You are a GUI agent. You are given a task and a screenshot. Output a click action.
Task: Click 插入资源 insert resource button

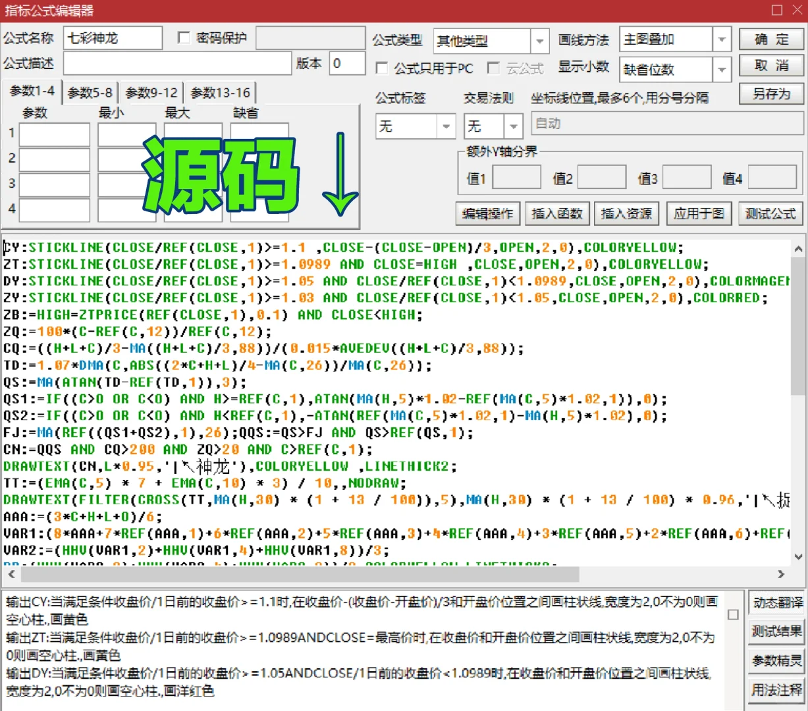tap(626, 213)
